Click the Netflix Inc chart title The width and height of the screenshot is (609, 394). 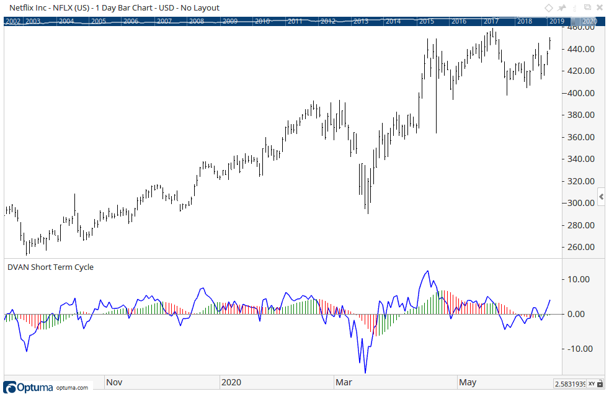(x=114, y=8)
